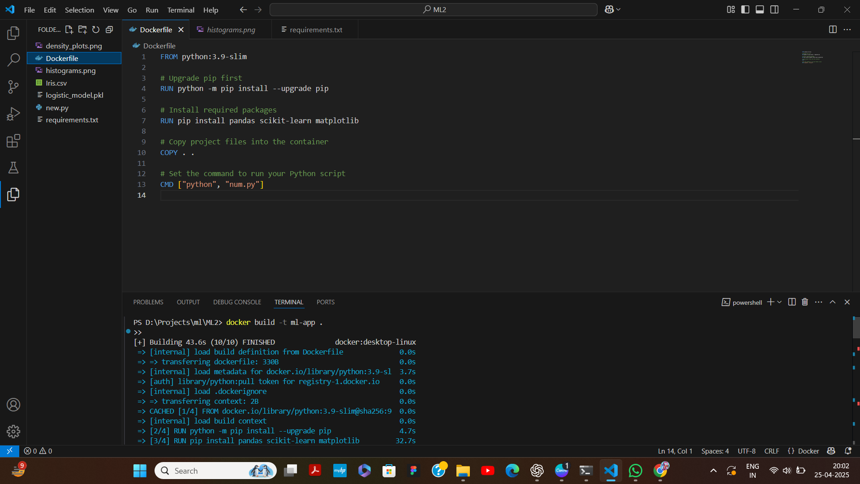Open the Search view in activity bar
860x484 pixels.
click(13, 60)
